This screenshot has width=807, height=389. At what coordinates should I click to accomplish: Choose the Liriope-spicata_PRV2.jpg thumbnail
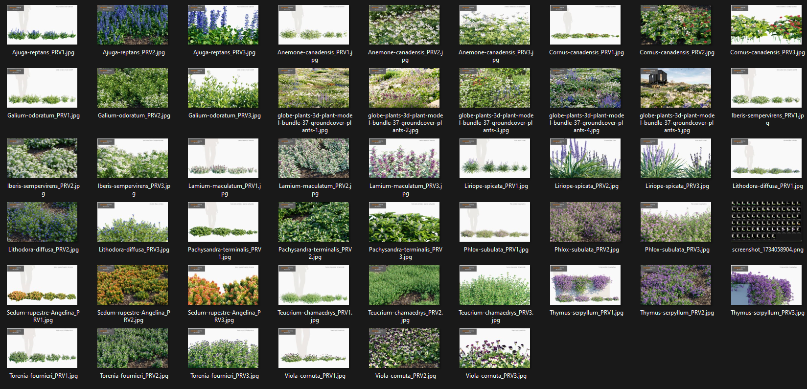(x=585, y=159)
